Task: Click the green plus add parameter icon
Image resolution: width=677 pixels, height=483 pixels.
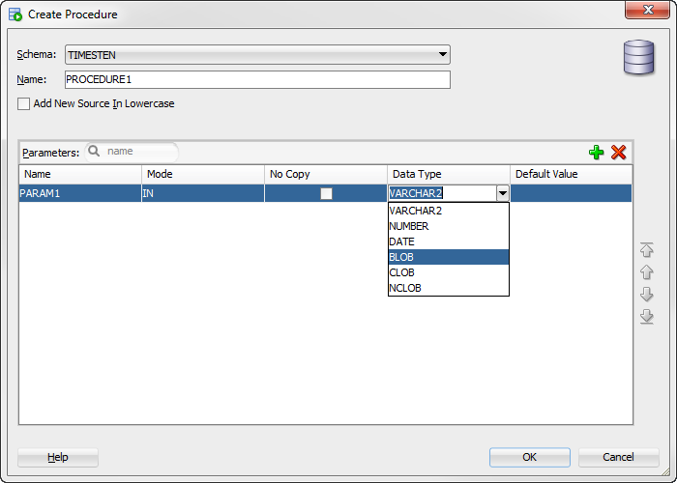Action: [597, 153]
